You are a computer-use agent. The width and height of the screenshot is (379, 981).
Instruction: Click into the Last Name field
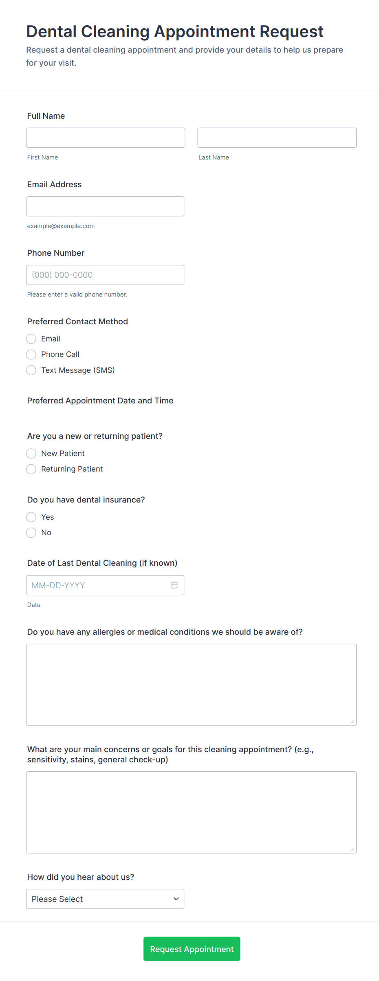coord(277,138)
